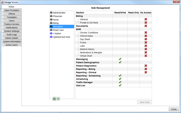Click the Power User role icon
Screen dimensions: 181x113
(x=51, y=30)
